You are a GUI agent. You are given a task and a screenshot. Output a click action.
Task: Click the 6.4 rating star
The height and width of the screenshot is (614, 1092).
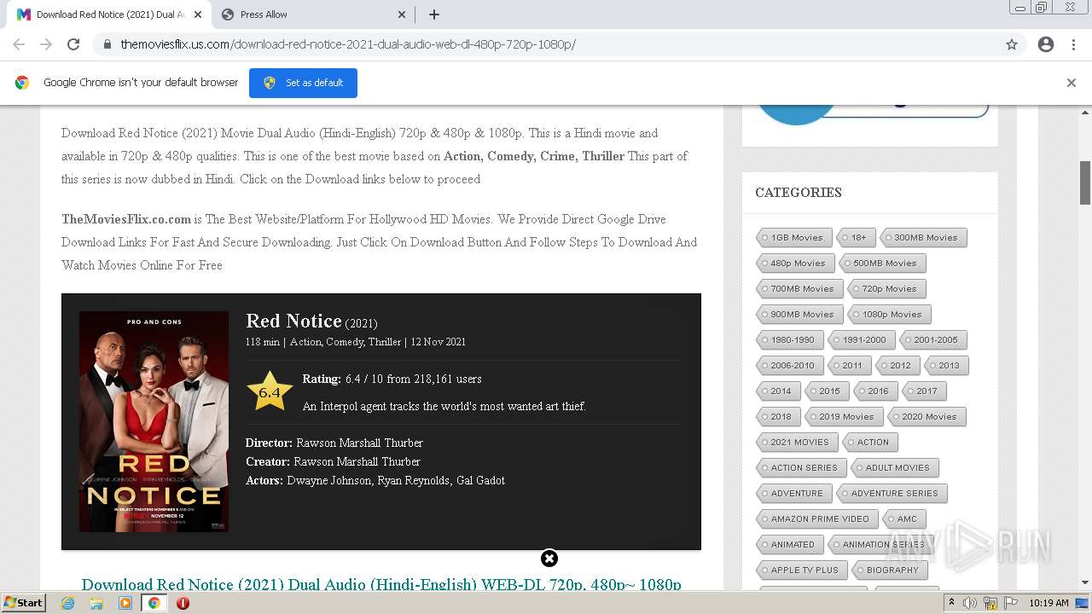point(270,391)
